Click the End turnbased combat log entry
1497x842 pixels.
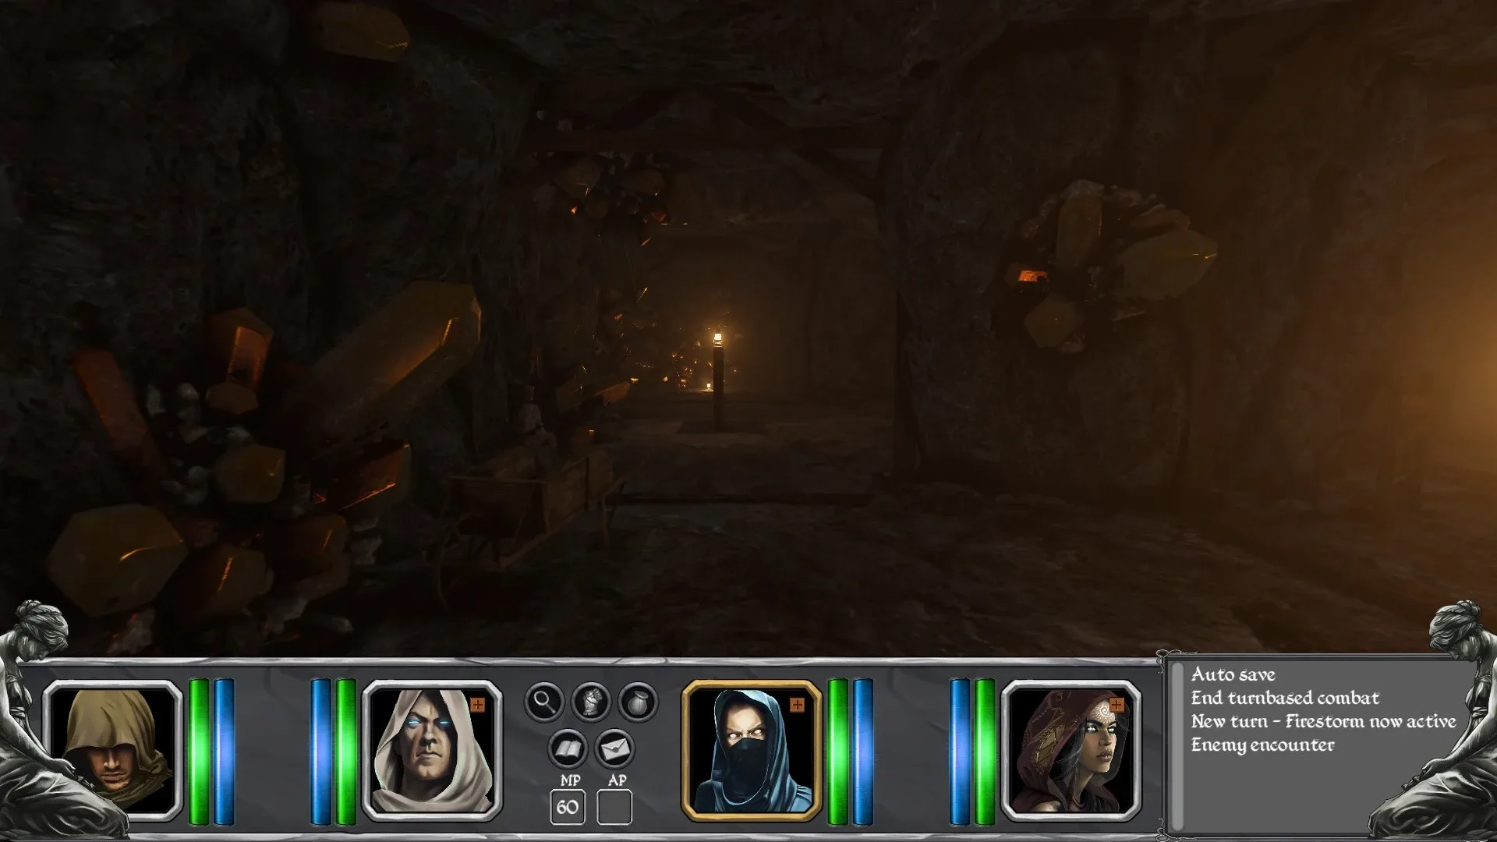tap(1284, 698)
